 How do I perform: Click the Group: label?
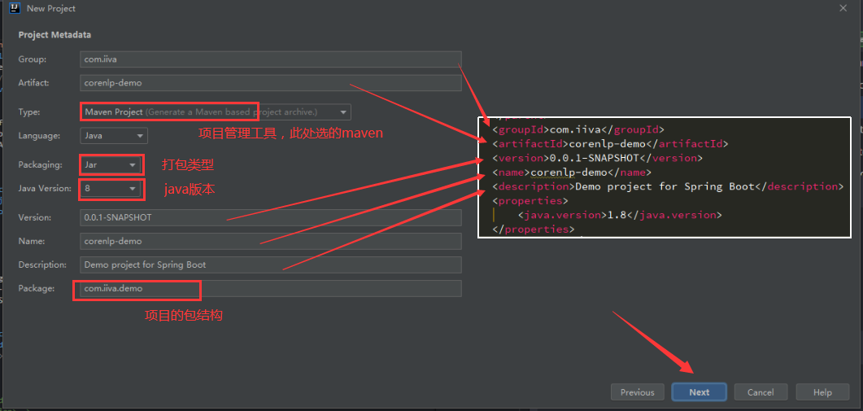(x=32, y=59)
